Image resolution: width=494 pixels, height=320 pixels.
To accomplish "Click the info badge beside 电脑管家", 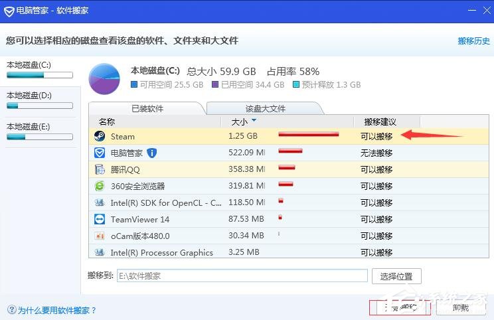I will (152, 153).
